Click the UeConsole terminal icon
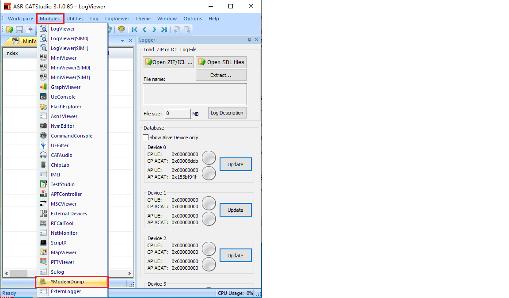 pos(43,97)
